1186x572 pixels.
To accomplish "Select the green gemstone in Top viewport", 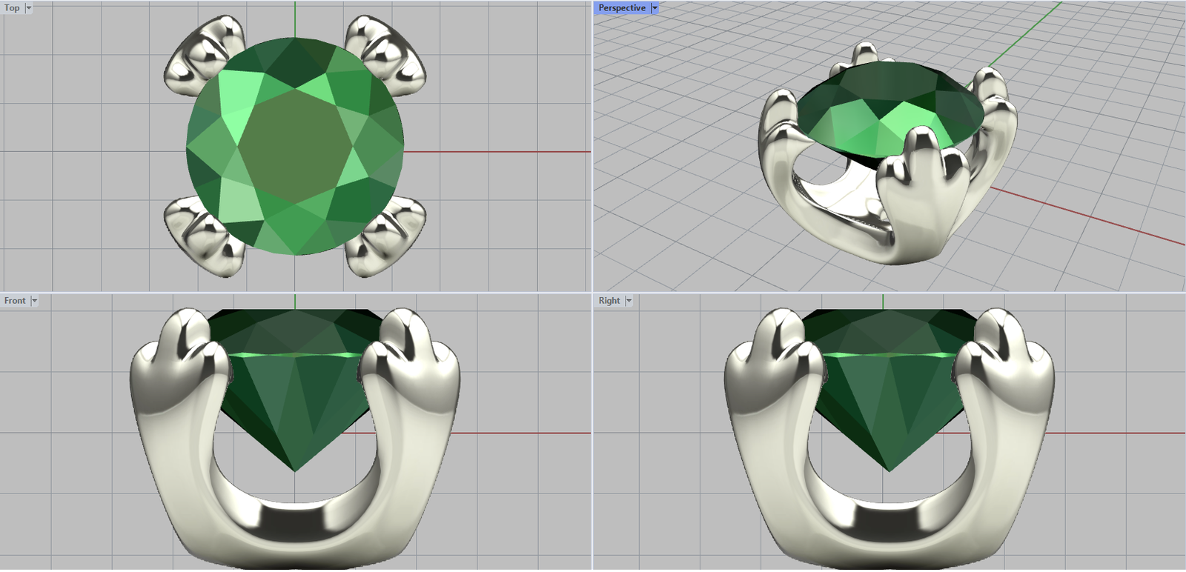I will tap(295, 147).
